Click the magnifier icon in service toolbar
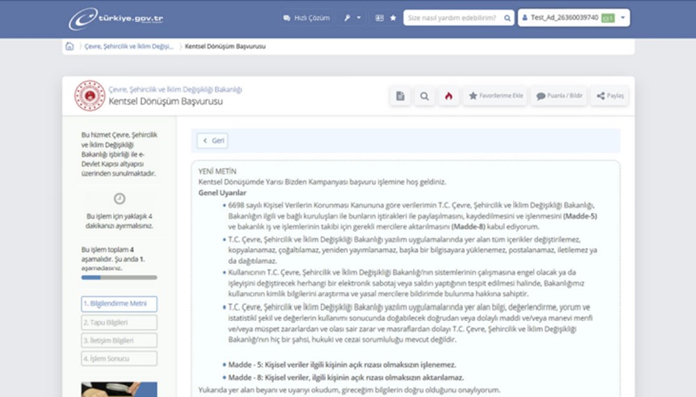Image resolution: width=696 pixels, height=397 pixels. tap(424, 96)
